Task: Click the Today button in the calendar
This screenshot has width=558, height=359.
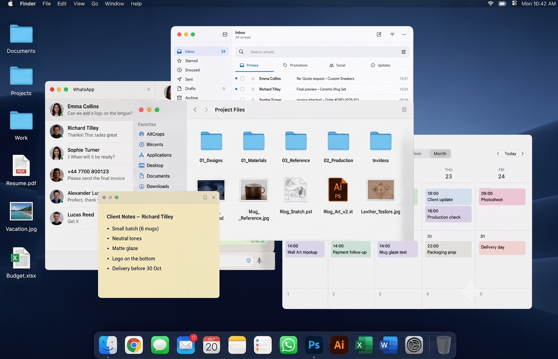Action: [510, 154]
